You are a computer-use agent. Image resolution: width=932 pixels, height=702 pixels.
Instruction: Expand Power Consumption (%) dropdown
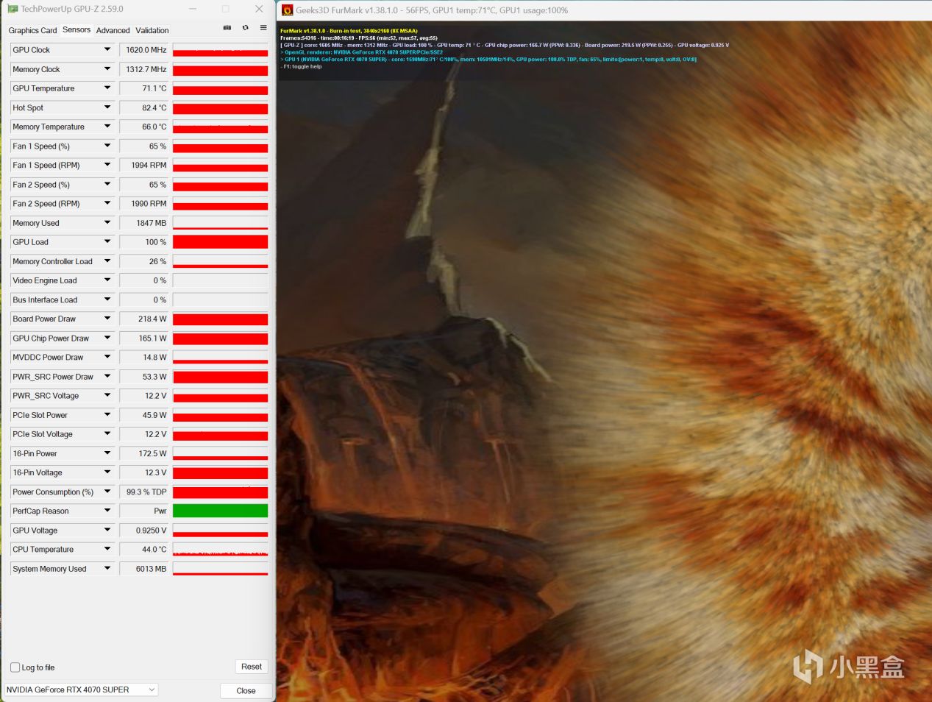pos(107,492)
